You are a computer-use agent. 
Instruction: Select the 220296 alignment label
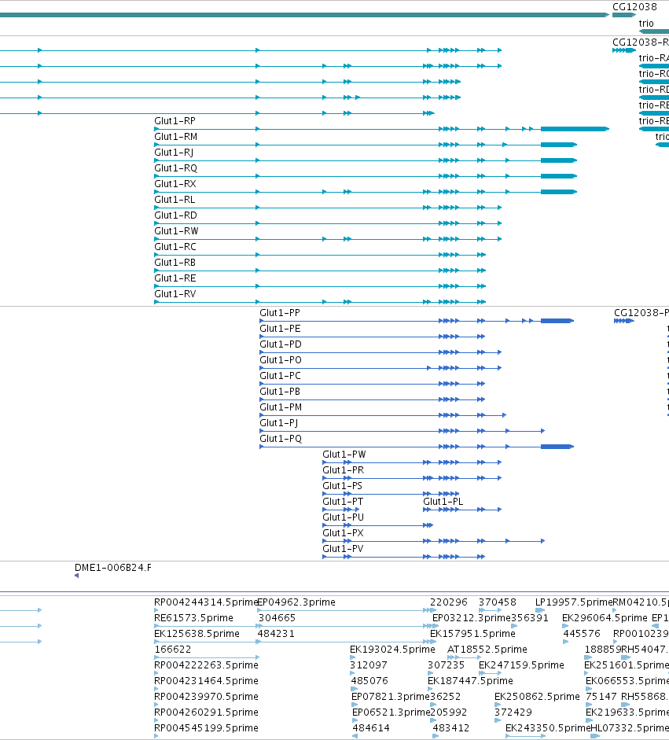coord(449,602)
